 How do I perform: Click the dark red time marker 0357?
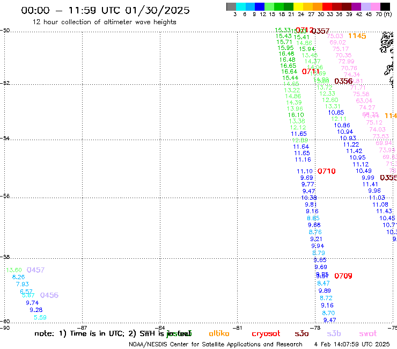[320, 31]
